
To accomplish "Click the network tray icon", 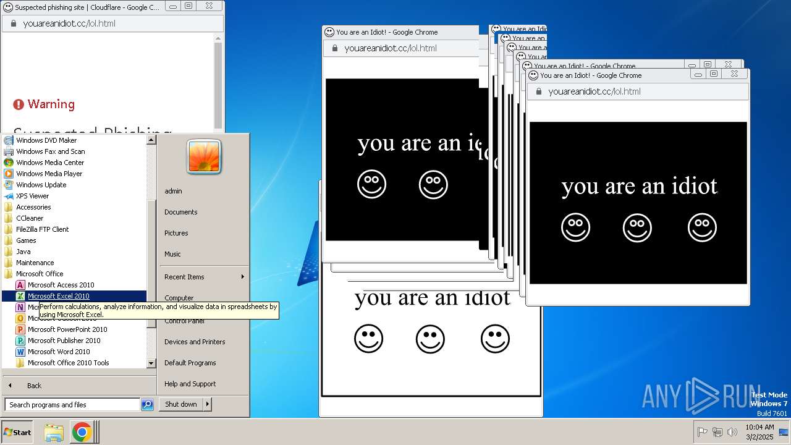I will 717,432.
